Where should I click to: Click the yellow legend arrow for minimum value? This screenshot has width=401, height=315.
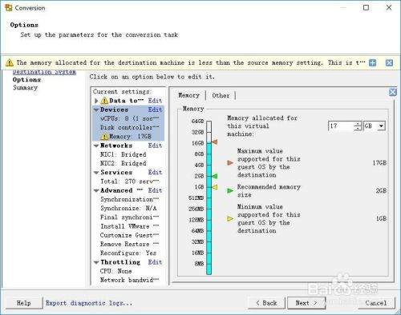click(x=230, y=219)
